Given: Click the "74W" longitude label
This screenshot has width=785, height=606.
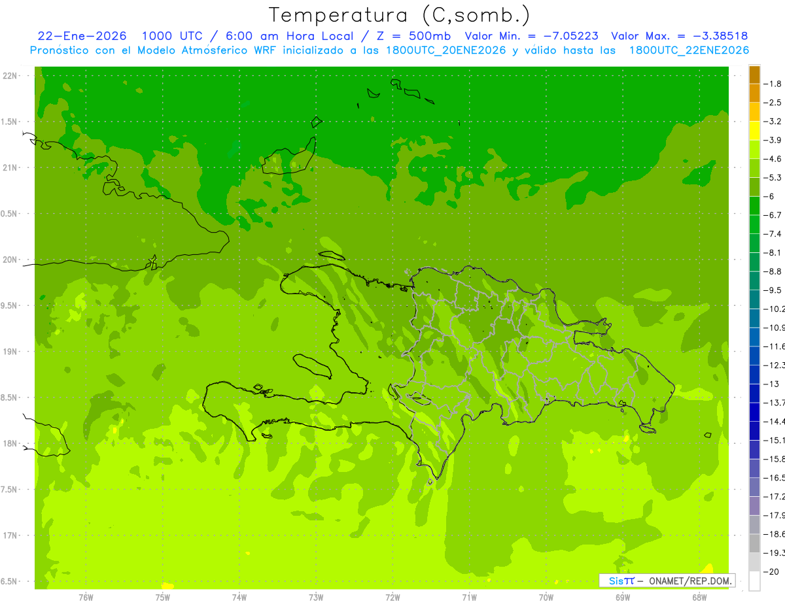Looking at the screenshot, I should click(239, 598).
